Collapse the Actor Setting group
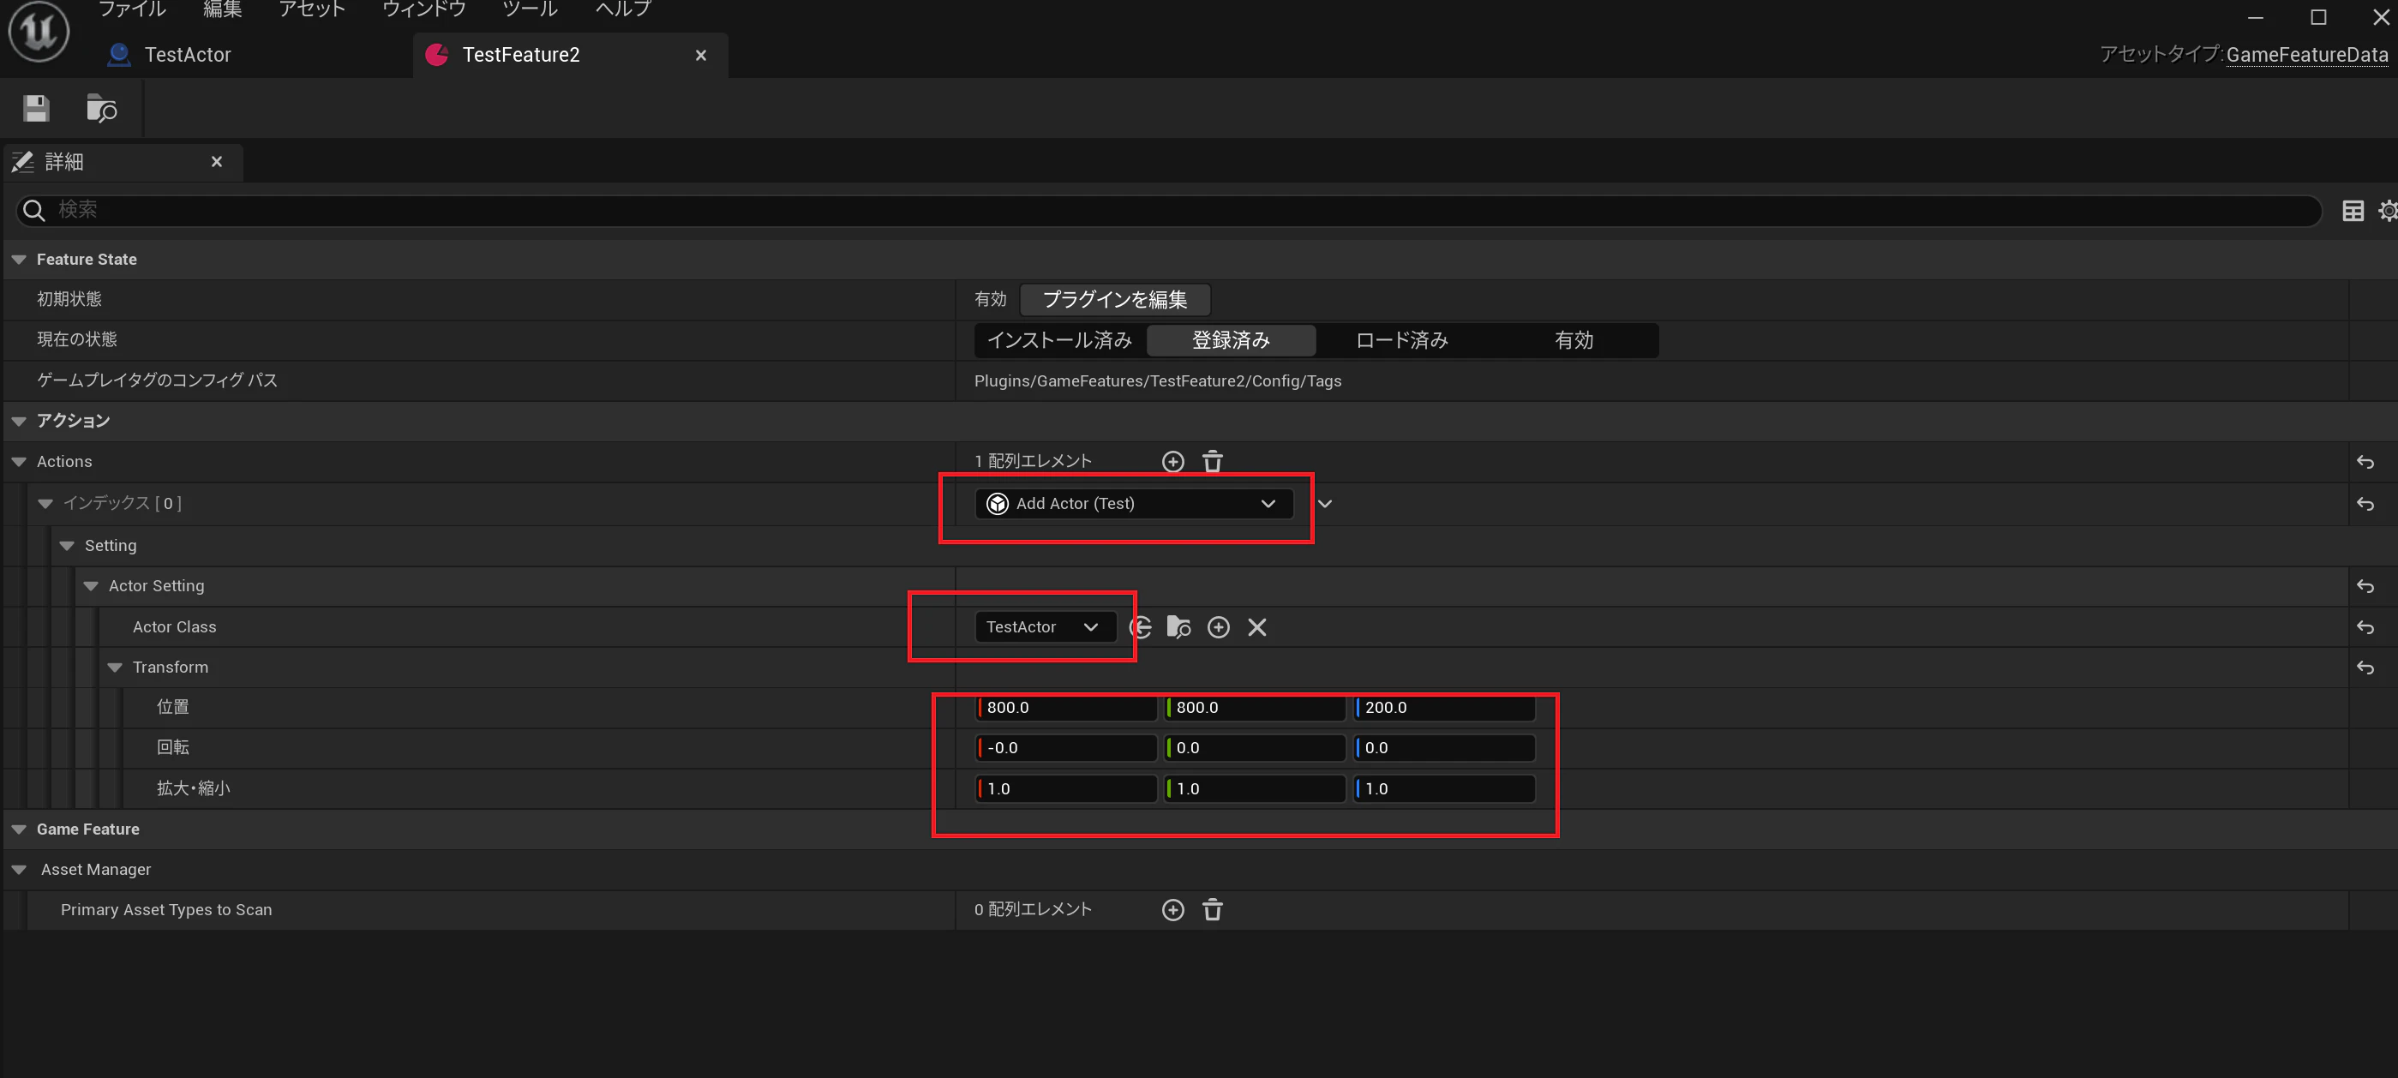 coord(91,586)
